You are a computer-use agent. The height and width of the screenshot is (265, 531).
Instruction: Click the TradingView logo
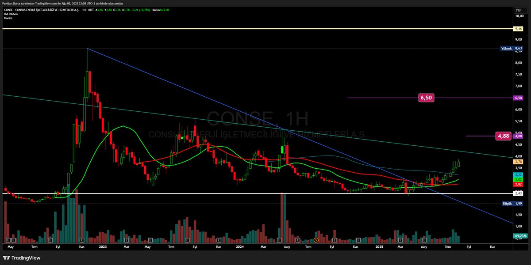point(21,257)
